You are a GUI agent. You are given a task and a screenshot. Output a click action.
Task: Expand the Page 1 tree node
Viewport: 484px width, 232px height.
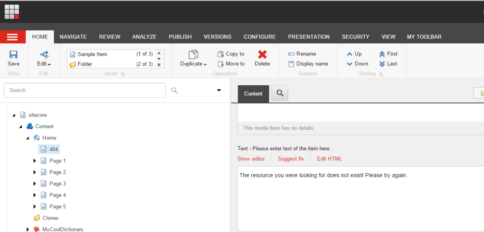click(x=35, y=161)
